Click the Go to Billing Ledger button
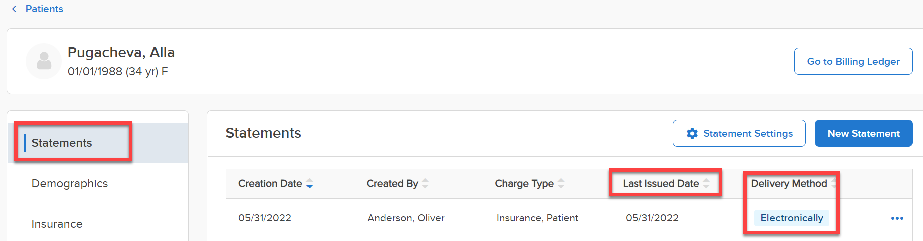The height and width of the screenshot is (241, 923). coord(853,61)
